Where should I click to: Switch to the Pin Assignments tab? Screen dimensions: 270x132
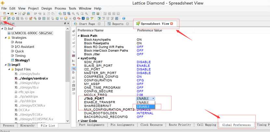pyautogui.click(x=122, y=125)
